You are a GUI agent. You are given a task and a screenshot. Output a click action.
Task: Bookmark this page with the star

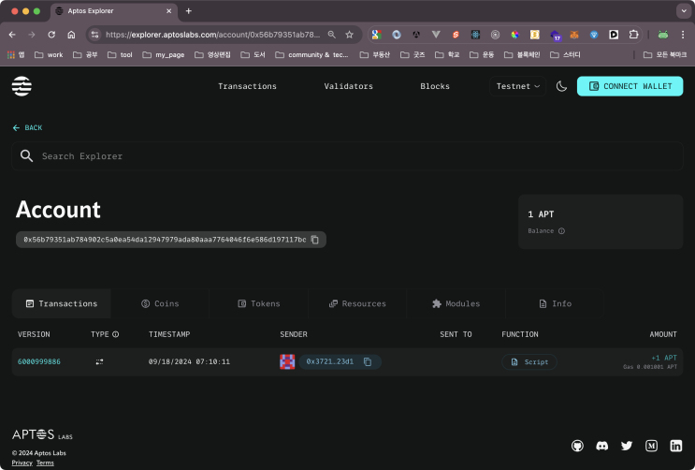point(349,35)
